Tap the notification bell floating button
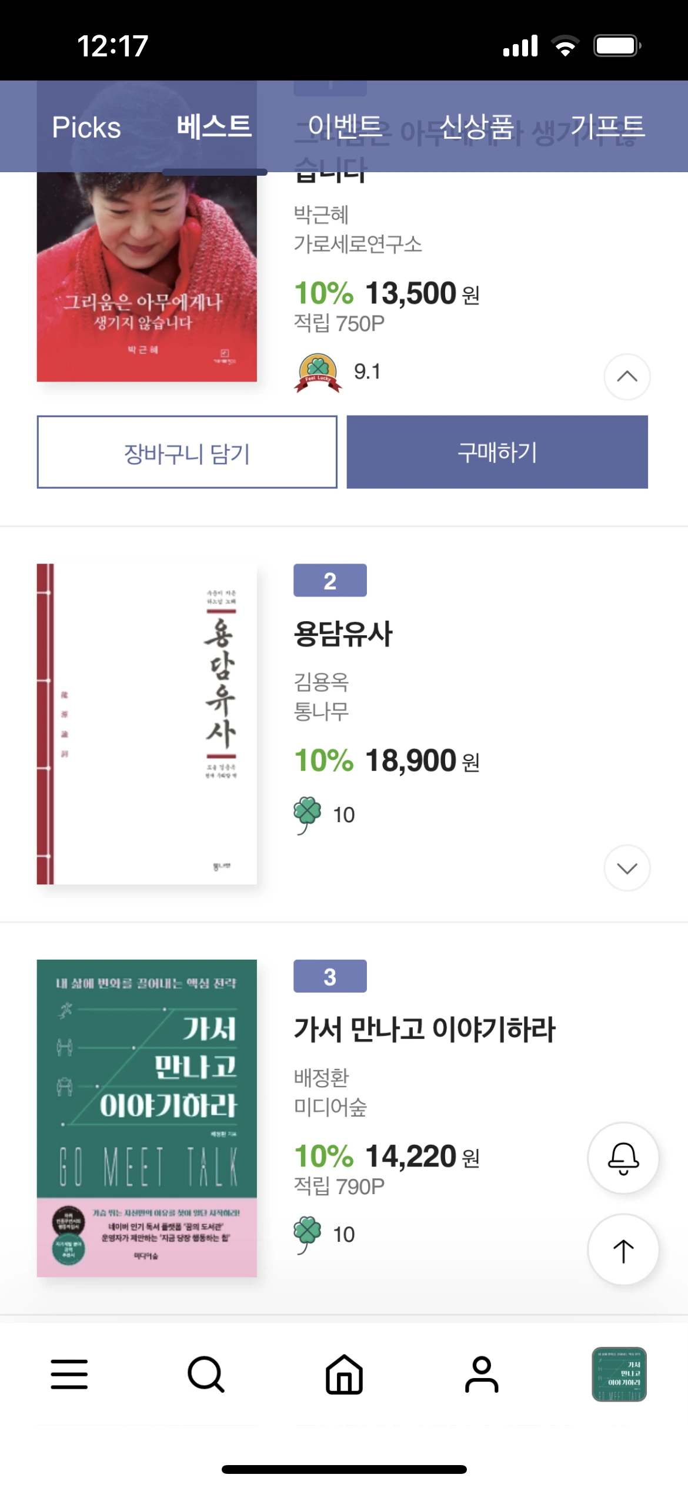 pyautogui.click(x=623, y=1158)
